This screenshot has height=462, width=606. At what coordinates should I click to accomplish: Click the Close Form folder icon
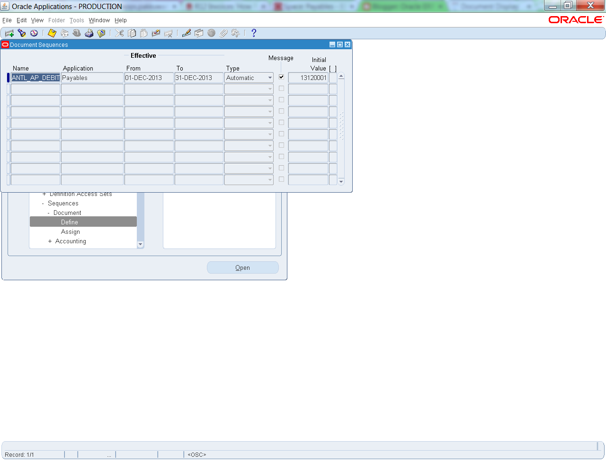[x=101, y=33]
